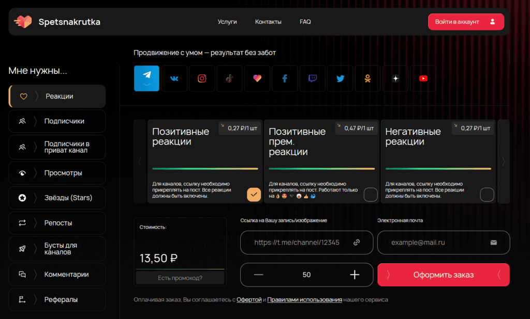
Task: Choose the VK social network icon
Action: (174, 78)
